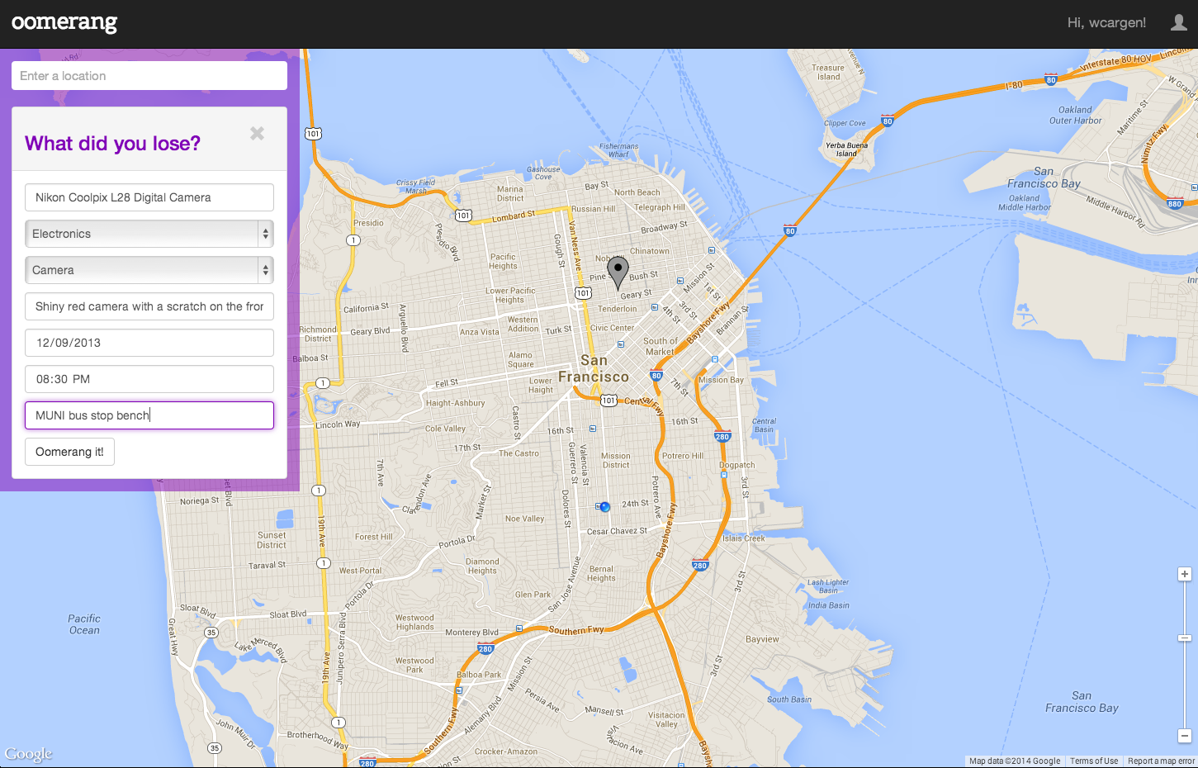Change the 08:30 PM time field
Image resolution: width=1198 pixels, height=768 pixels.
(x=149, y=379)
